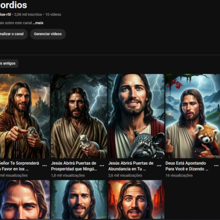Open the title Señor Te Sorprenderá
Image resolution: width=220 pixels, height=220 pixels.
pyautogui.click(x=19, y=166)
